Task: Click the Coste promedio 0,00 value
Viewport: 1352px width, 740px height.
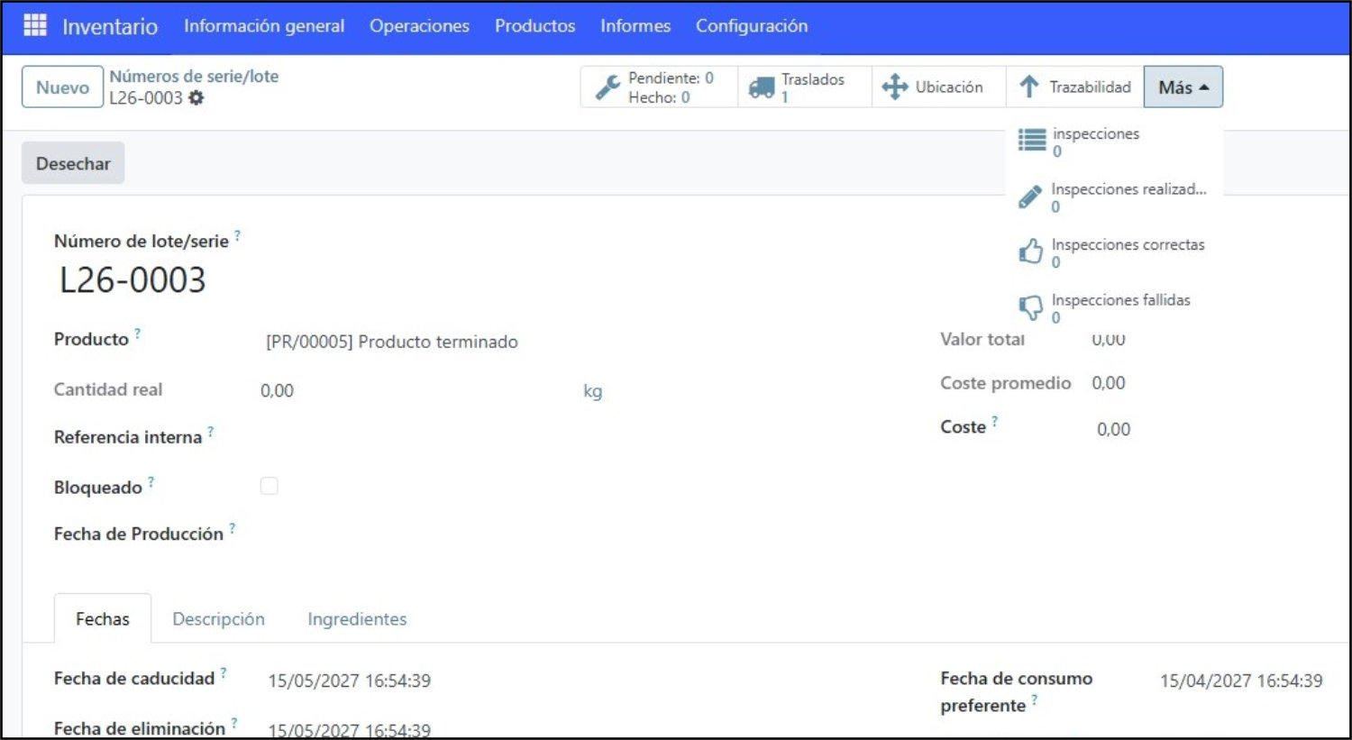Action: [1109, 383]
